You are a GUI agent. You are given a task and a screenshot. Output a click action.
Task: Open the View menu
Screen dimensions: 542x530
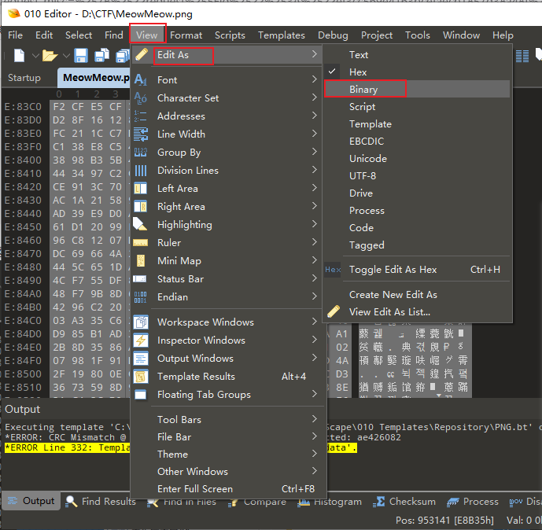click(147, 35)
